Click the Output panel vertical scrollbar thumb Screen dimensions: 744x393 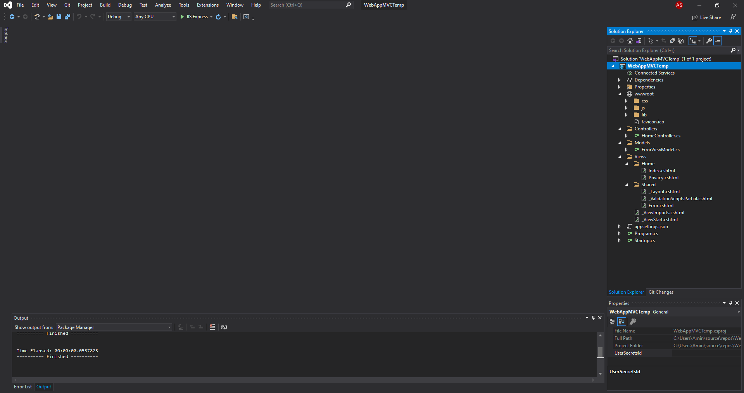(x=600, y=352)
